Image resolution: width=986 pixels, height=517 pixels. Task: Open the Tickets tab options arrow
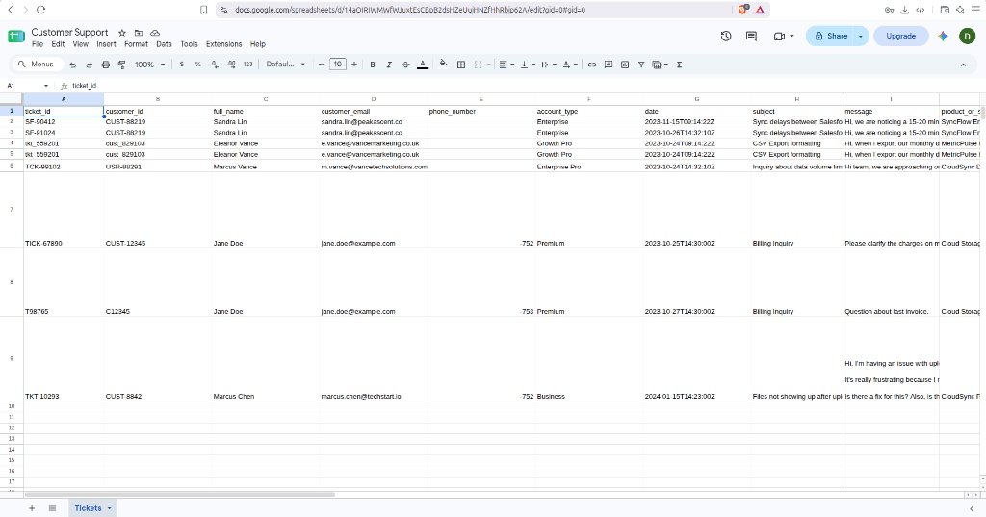[x=110, y=508]
